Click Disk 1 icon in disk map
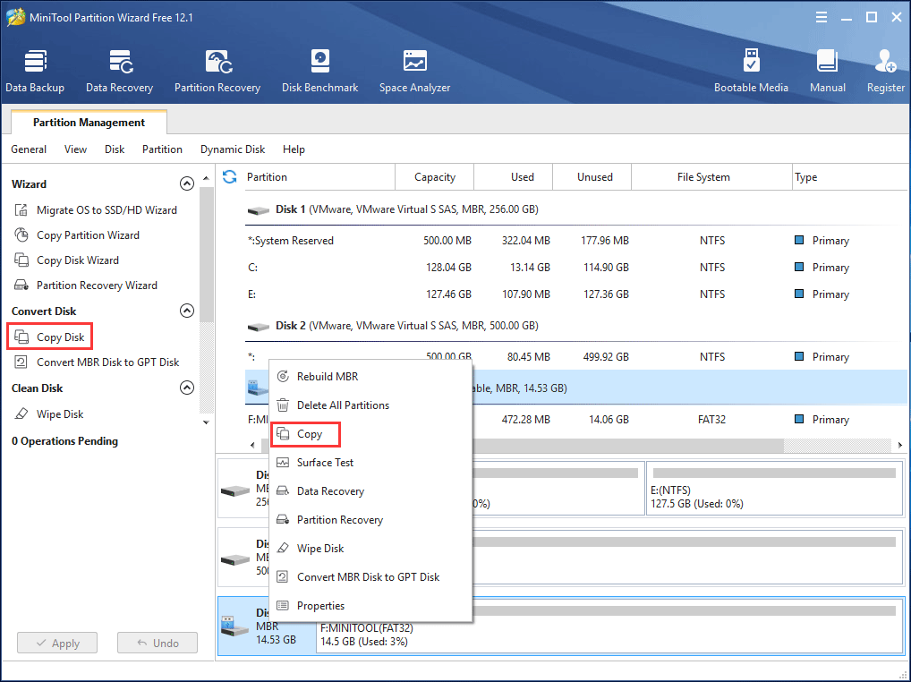Viewport: 911px width, 682px height. click(x=235, y=491)
